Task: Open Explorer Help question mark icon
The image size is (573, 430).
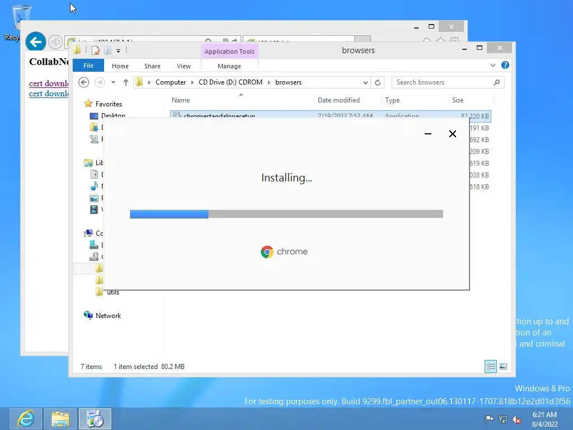Action: click(505, 65)
